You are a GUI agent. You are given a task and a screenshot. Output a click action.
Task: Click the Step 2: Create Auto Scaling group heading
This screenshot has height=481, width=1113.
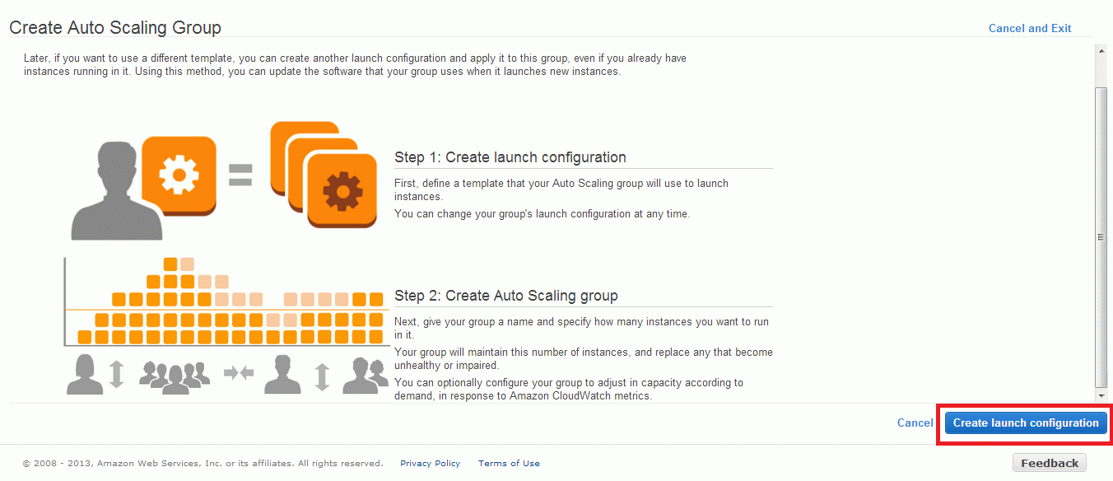pyautogui.click(x=506, y=296)
